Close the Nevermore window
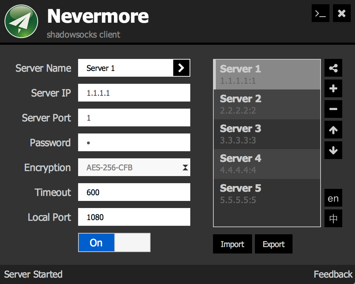 coord(342,13)
